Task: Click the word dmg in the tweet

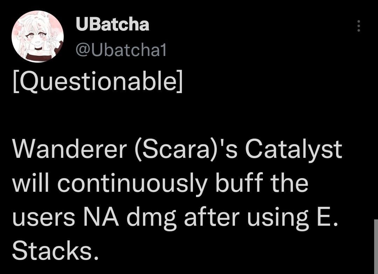Action: (x=152, y=218)
